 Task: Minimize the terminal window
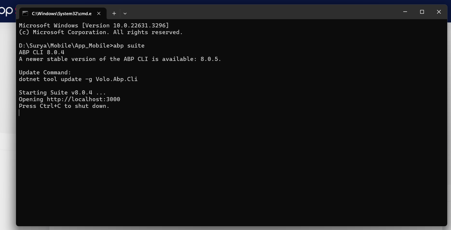(405, 12)
